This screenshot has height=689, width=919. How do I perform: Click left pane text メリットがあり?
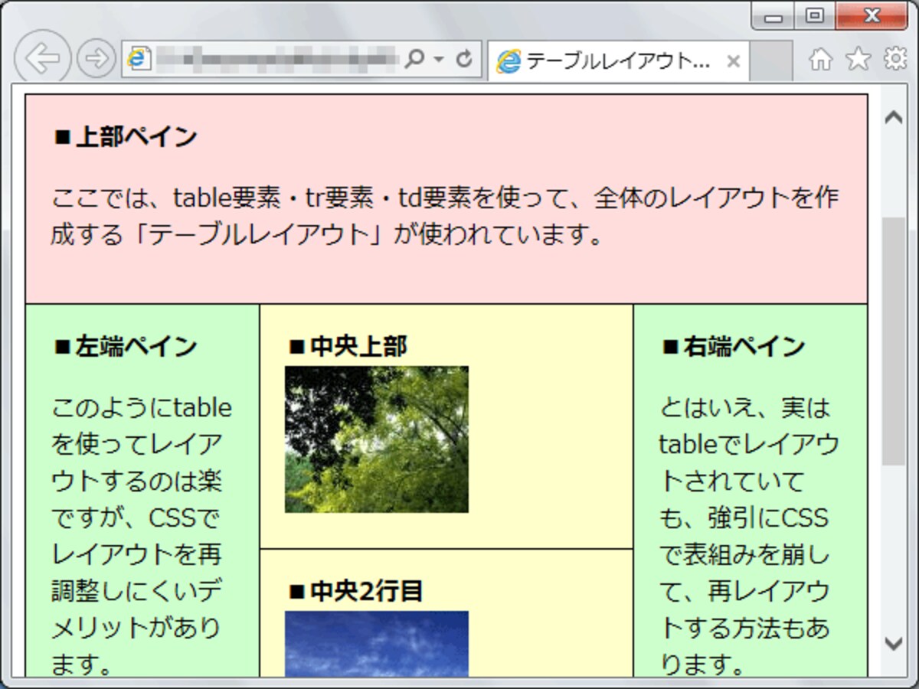pyautogui.click(x=136, y=629)
